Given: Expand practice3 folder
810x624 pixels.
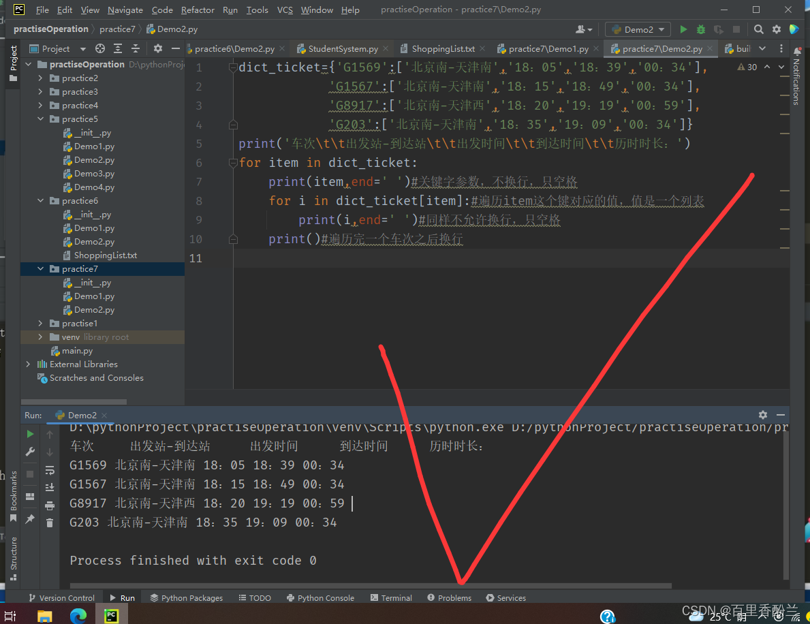Looking at the screenshot, I should (x=40, y=91).
